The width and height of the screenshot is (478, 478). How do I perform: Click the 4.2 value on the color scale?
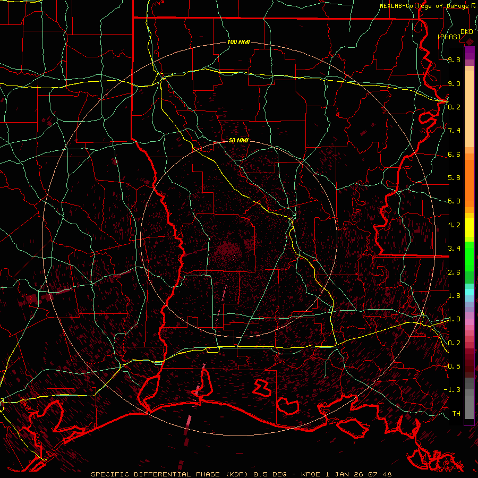point(454,225)
